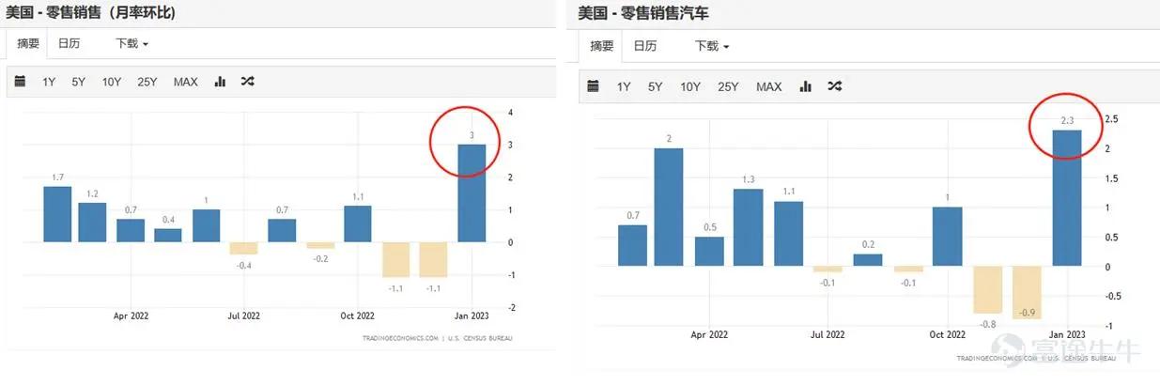Click the negative -0.9 bar in right chart
1160x385 pixels.
coord(1028,293)
